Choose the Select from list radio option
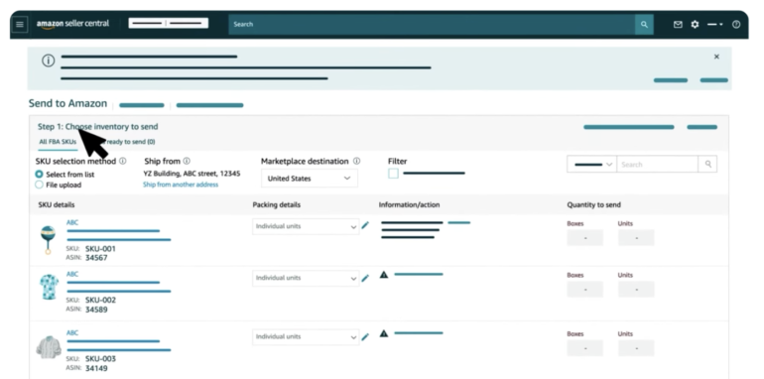 (x=39, y=175)
